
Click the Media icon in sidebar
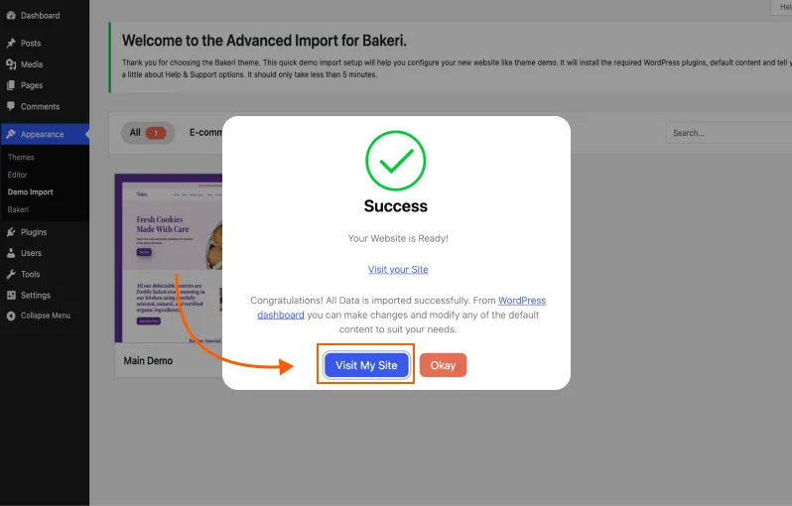point(11,64)
